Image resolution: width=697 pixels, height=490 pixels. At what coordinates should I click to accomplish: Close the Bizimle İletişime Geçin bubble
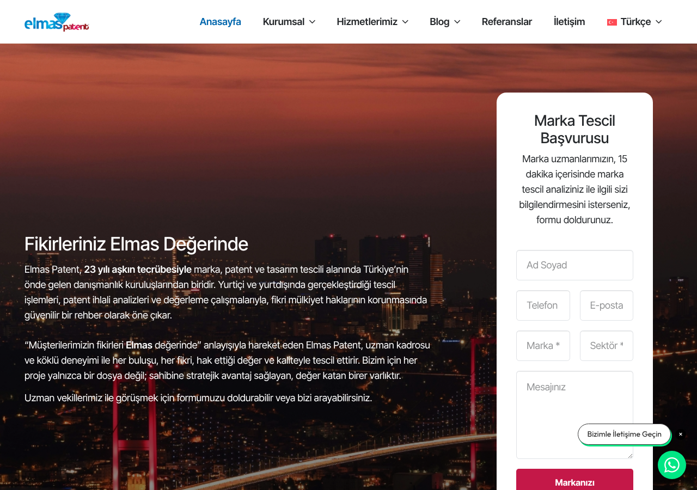(x=680, y=434)
